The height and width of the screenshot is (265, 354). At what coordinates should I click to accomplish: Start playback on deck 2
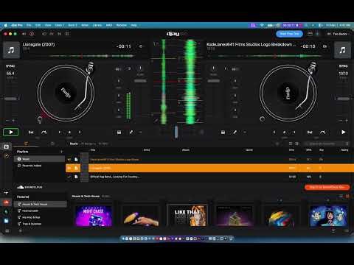(344, 132)
